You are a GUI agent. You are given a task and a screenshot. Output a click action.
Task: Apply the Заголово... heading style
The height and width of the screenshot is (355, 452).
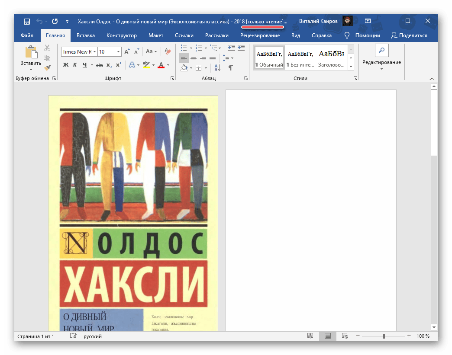(331, 58)
